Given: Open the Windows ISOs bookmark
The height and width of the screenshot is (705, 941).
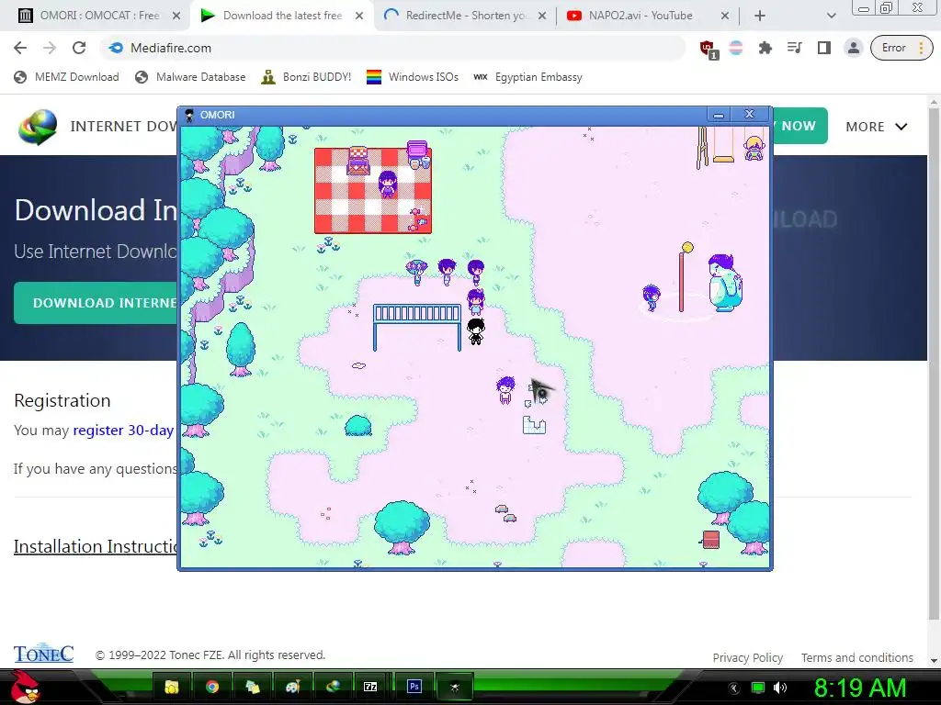Looking at the screenshot, I should tap(413, 77).
